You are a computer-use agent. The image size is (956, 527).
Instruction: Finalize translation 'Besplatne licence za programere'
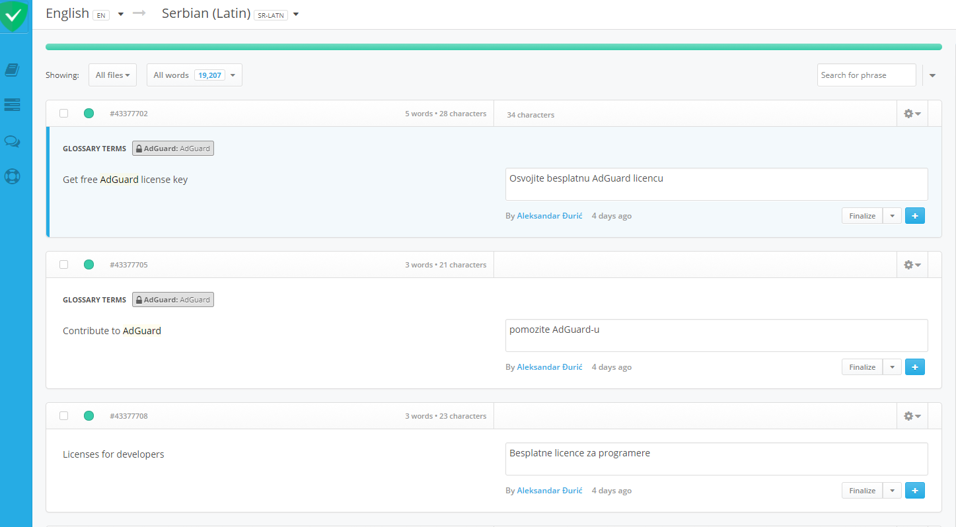(862, 491)
